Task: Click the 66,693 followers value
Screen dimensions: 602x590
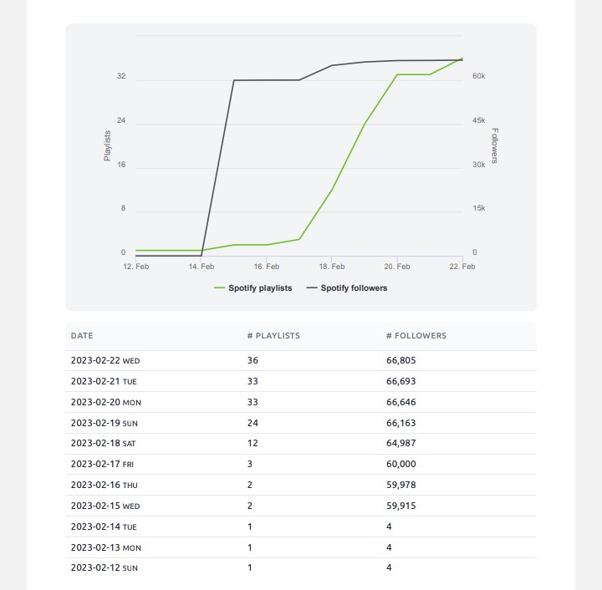Action: click(400, 381)
